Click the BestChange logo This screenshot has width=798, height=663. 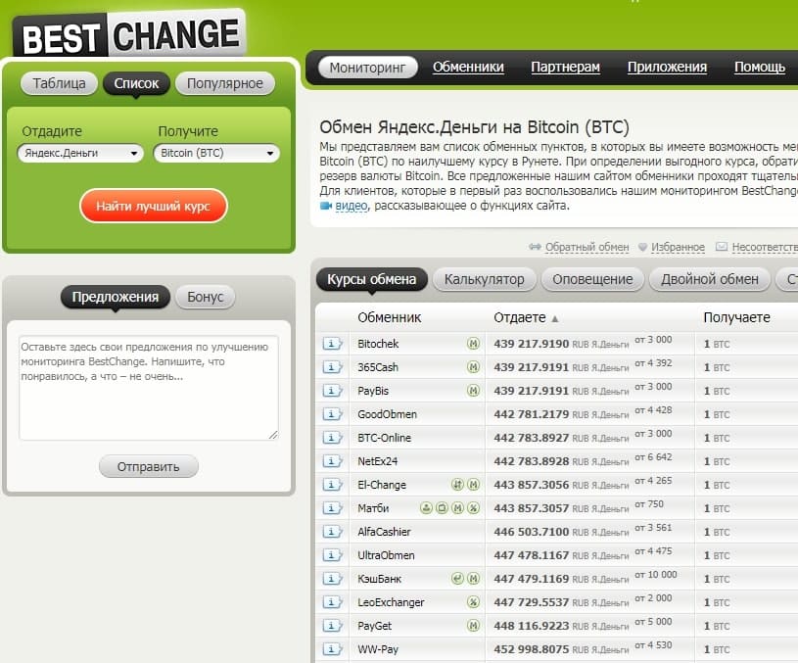(129, 36)
